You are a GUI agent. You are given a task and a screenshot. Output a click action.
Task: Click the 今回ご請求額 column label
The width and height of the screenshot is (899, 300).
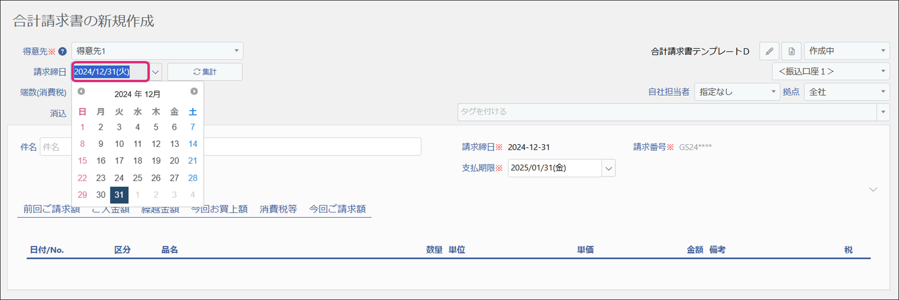(x=337, y=209)
